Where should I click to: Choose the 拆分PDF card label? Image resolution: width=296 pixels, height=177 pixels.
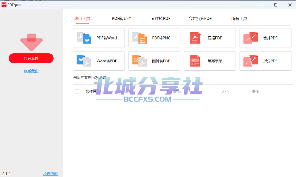pos(270,61)
